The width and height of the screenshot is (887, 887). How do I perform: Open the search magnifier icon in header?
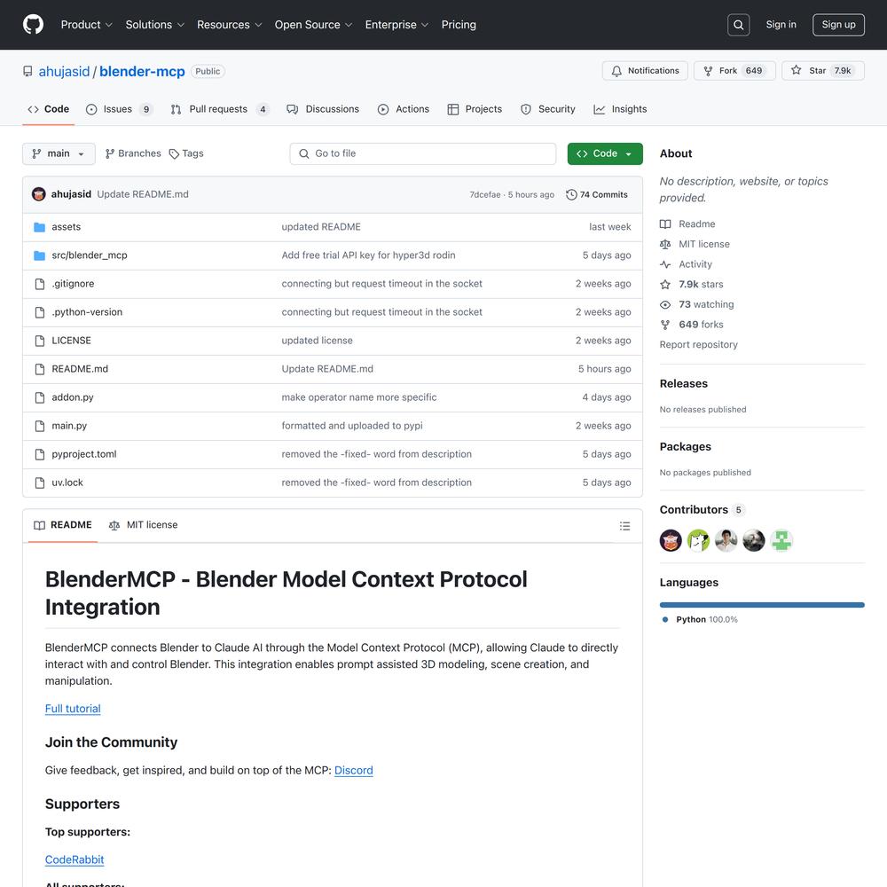point(738,25)
